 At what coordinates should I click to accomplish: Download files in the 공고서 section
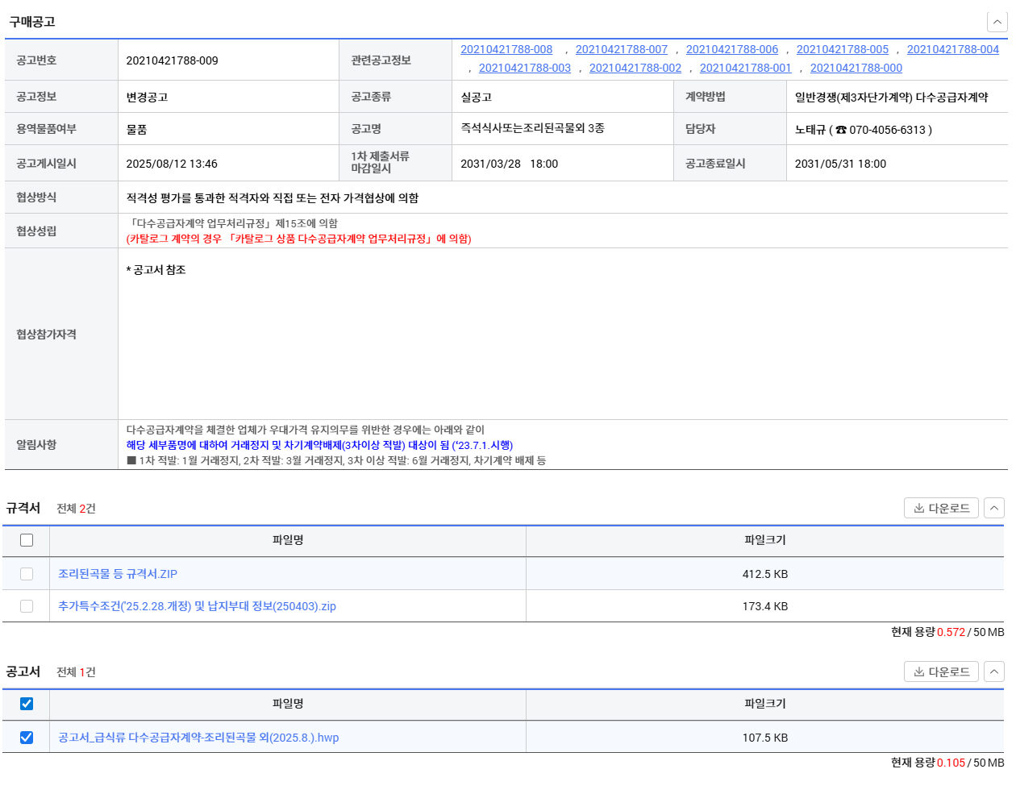click(x=941, y=671)
